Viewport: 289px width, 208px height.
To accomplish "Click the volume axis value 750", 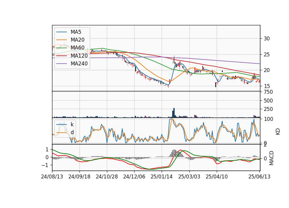I will pyautogui.click(x=268, y=92).
